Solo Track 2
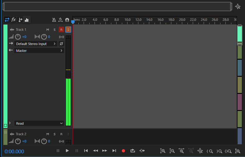This screenshot has height=157, width=245. pos(54,134)
